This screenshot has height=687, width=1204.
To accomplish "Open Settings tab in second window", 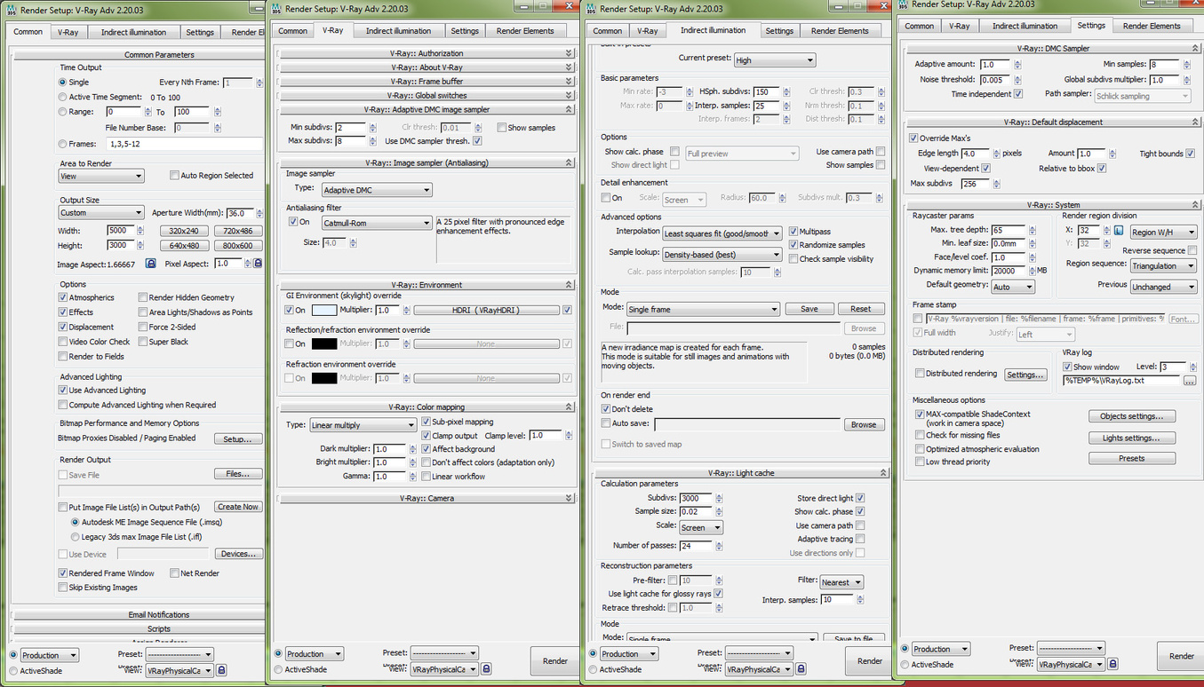I will (464, 31).
